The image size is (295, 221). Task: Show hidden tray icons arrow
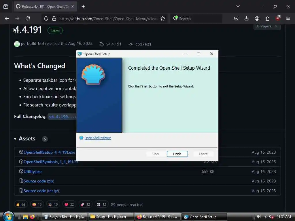point(265,217)
